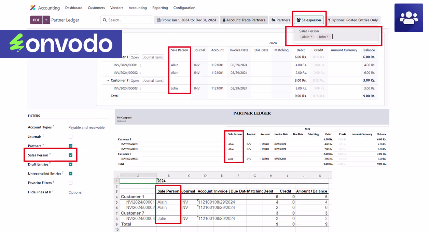Open the Vendors menu
This screenshot has width=429, height=232.
pos(117,8)
